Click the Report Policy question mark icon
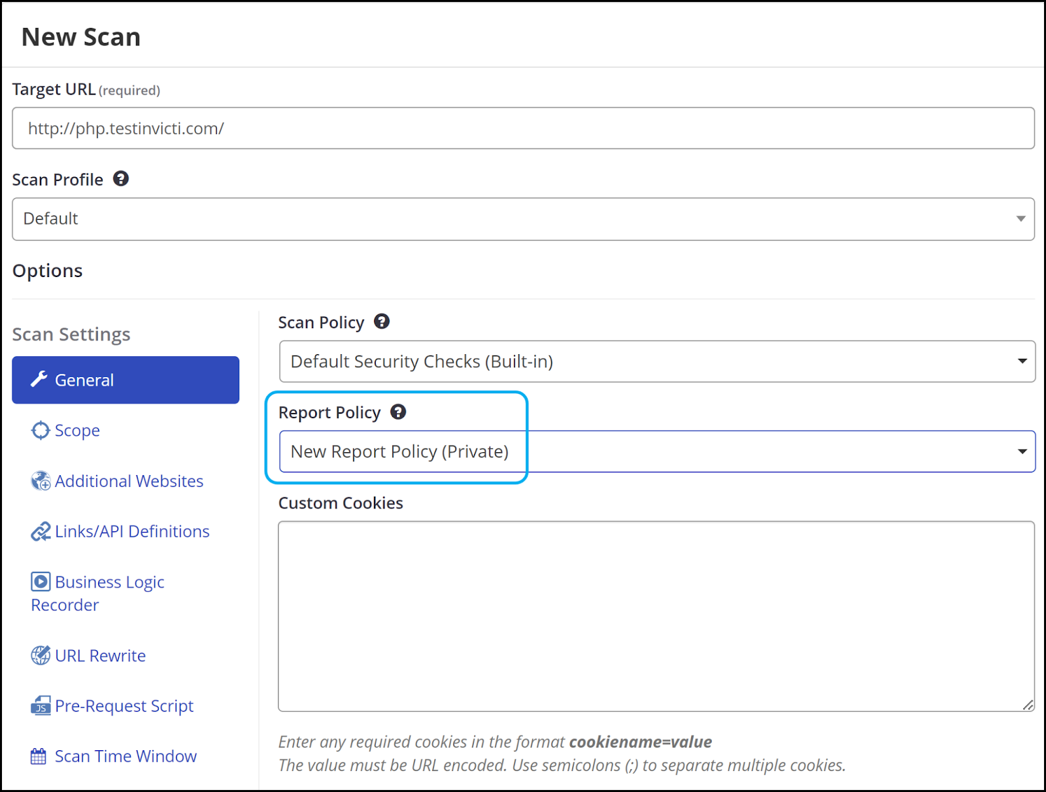Screen dimensions: 1046x792 pyautogui.click(x=398, y=412)
